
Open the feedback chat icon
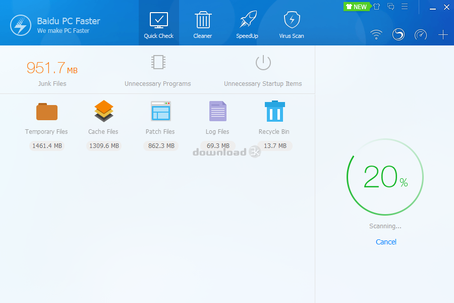pyautogui.click(x=390, y=7)
